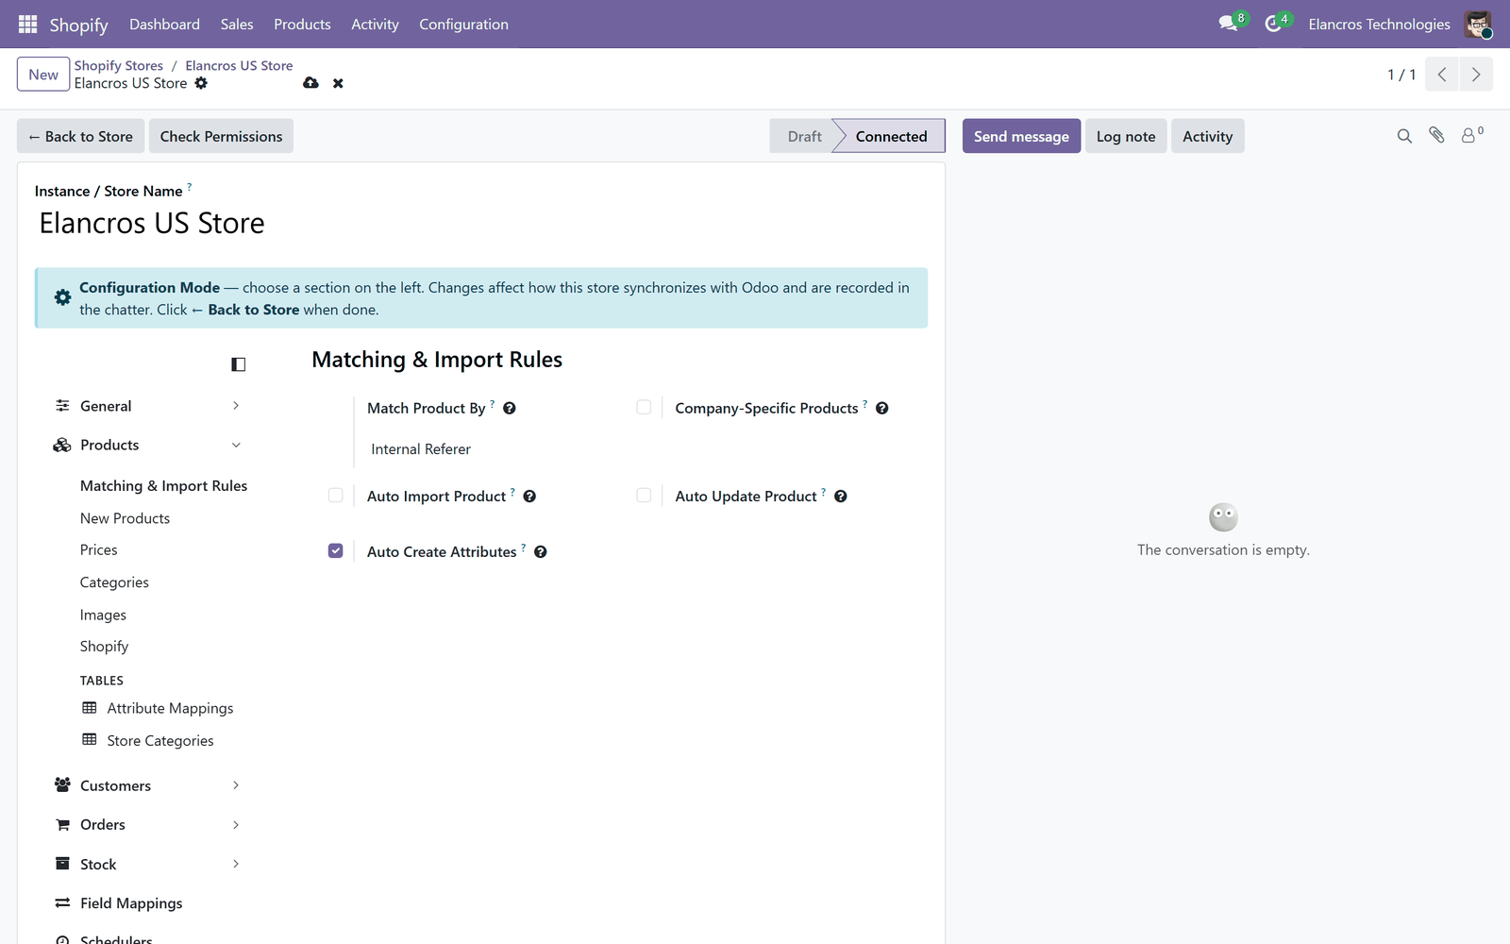Toggle the sidebar collapse panel icon

pyautogui.click(x=238, y=364)
